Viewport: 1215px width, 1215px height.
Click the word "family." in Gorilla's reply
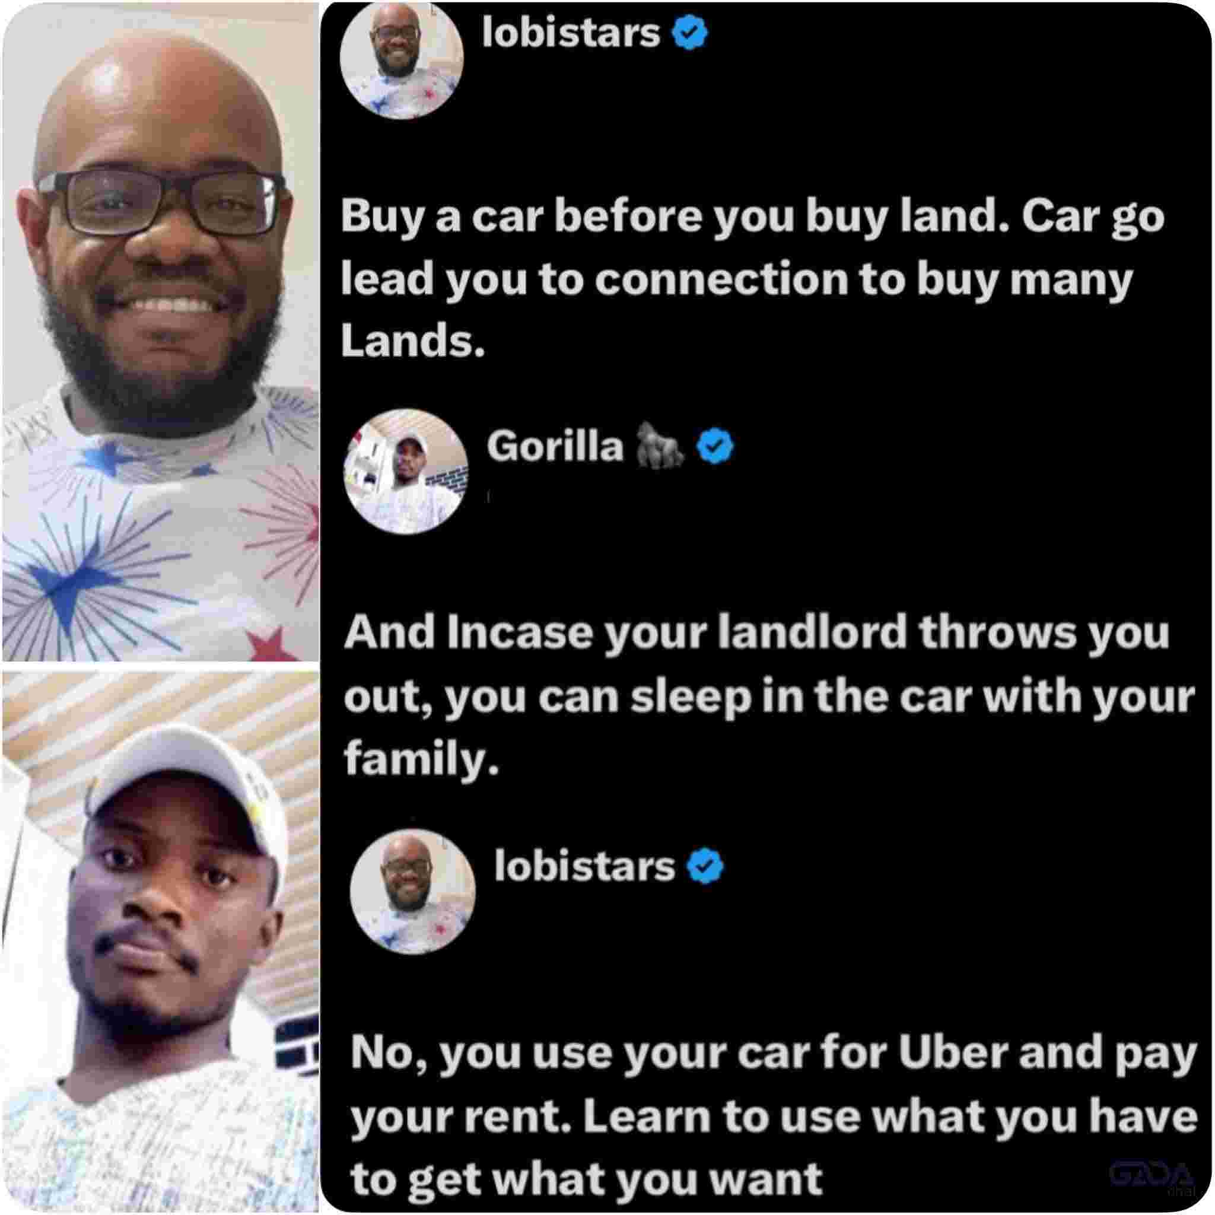tap(421, 759)
